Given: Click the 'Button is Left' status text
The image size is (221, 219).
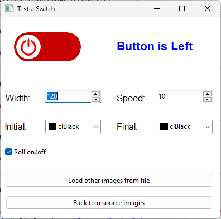Looking at the screenshot, I should (x=155, y=46).
